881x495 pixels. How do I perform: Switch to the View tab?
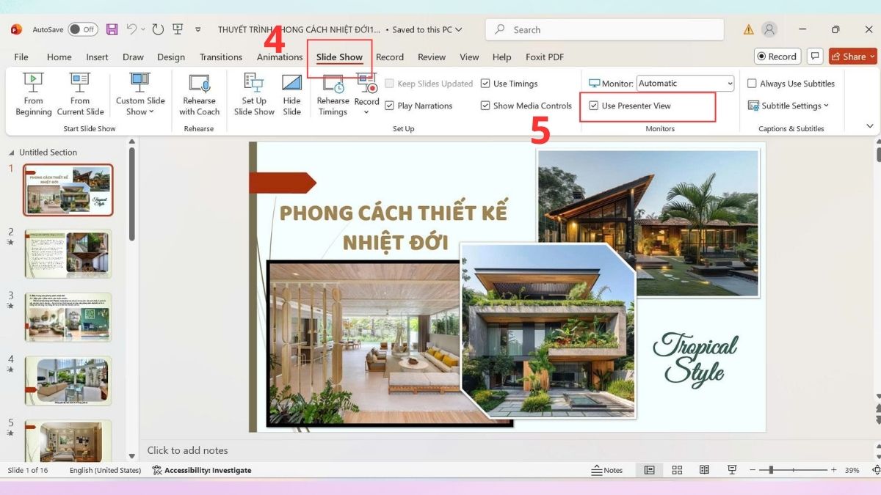(469, 56)
